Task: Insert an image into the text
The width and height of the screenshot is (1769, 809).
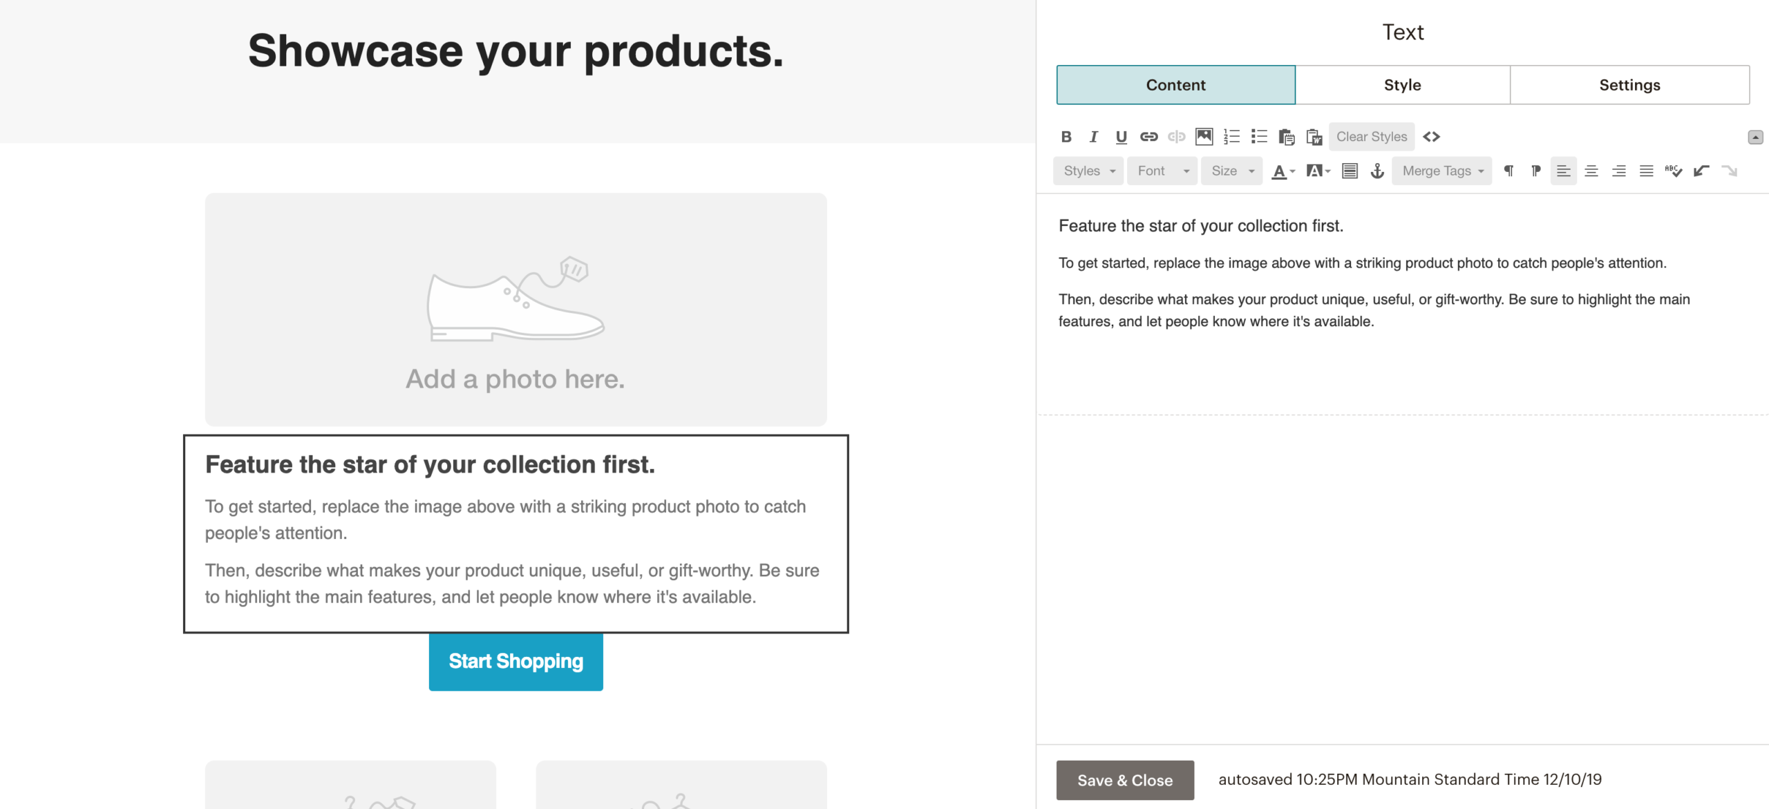Action: [x=1204, y=136]
